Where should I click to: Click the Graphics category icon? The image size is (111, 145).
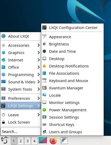pos(3,53)
